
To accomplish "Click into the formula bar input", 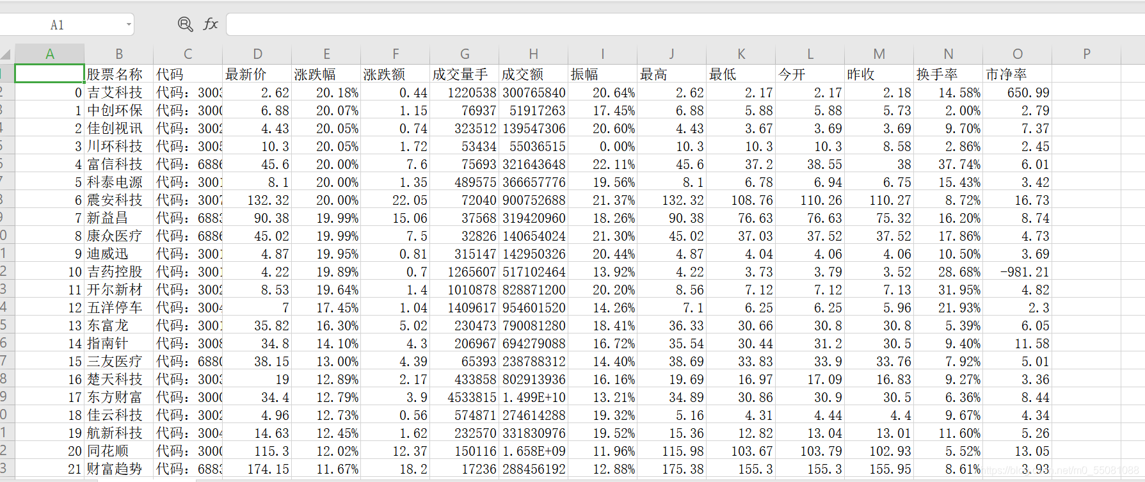I will [685, 25].
